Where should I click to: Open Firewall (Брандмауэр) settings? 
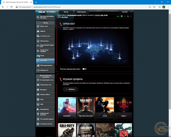tap(45, 109)
